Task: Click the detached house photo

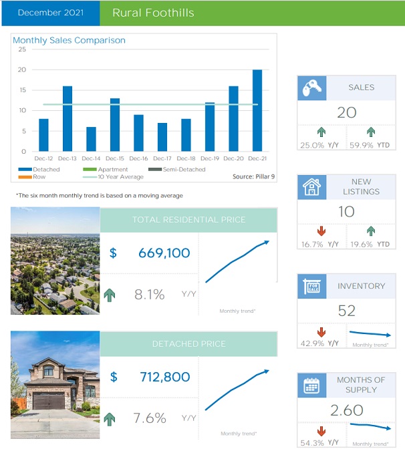Action: (x=55, y=385)
